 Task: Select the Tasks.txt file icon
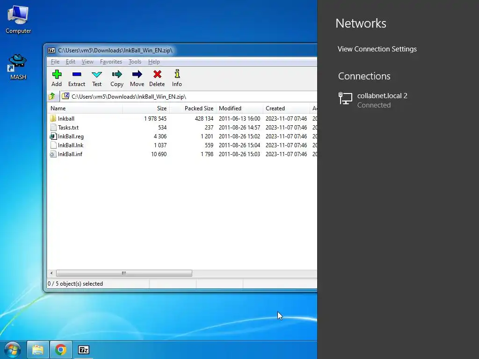click(x=53, y=127)
